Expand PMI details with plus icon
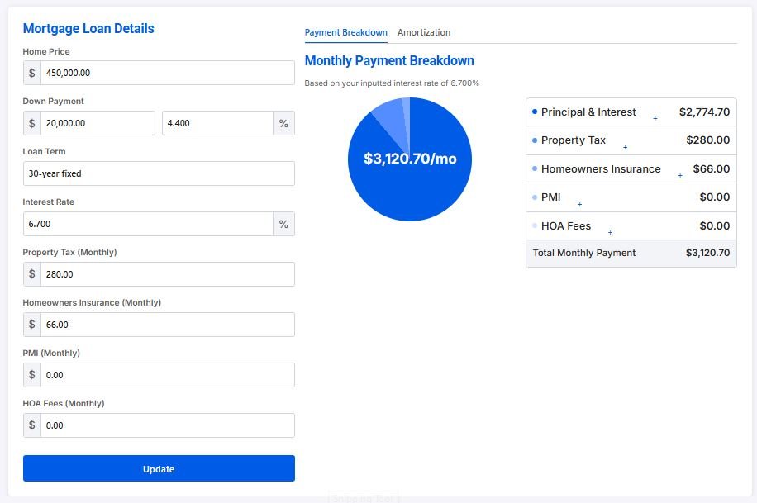 (580, 205)
